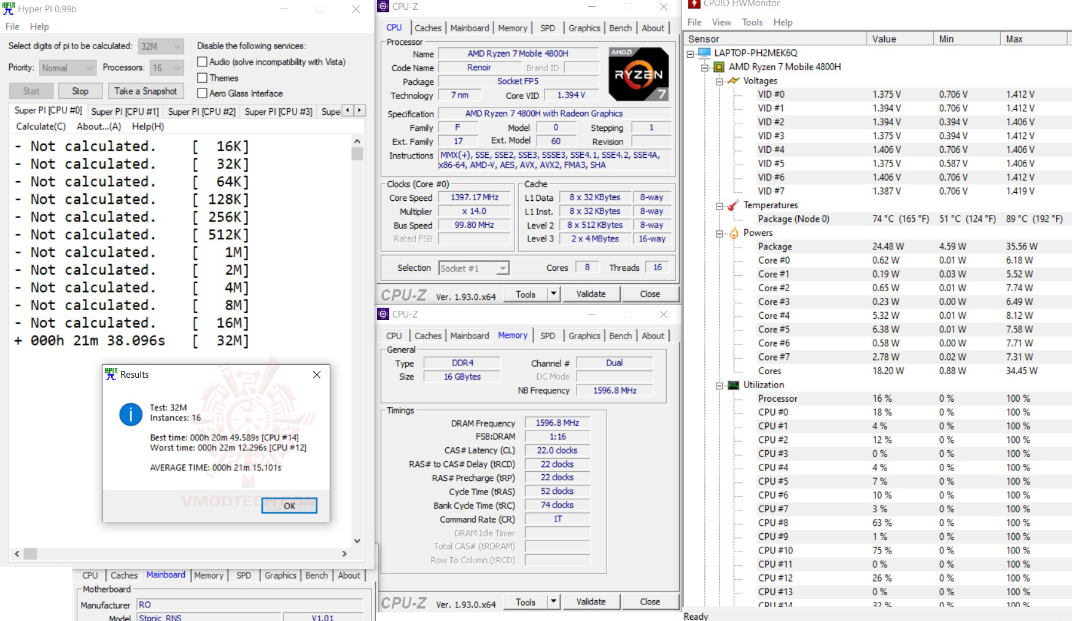Select the VID #0 voltage row
Viewport: 1072px width, 621px height.
[911, 95]
